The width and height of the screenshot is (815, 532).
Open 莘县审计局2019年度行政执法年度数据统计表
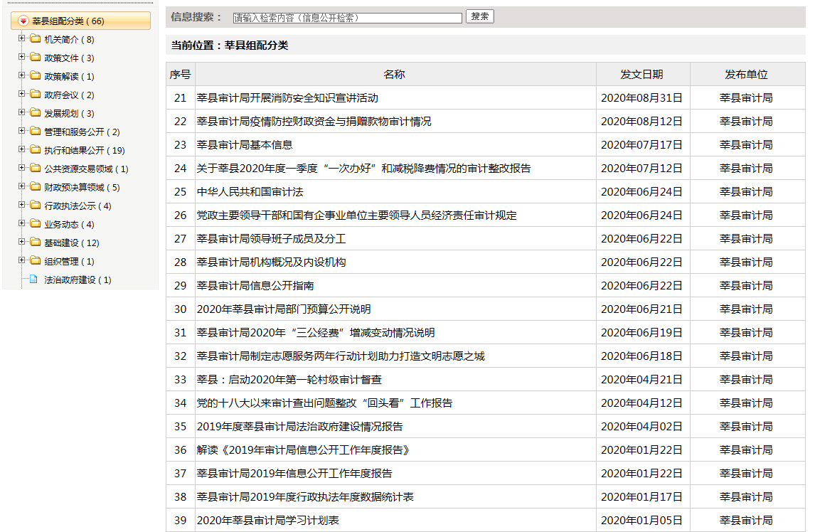point(305,496)
